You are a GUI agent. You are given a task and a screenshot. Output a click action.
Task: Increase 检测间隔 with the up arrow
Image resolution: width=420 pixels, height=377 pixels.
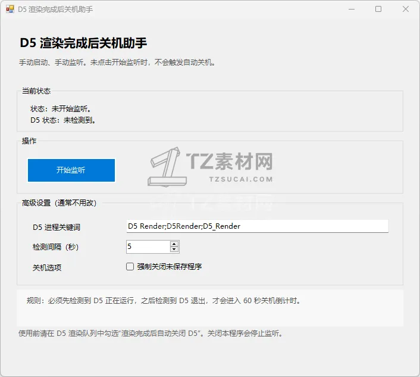point(174,244)
